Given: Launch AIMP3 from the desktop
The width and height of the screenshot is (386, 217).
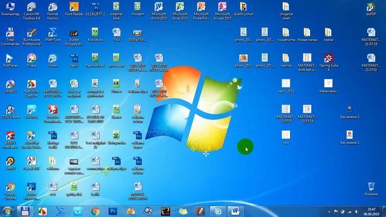Looking at the screenshot, I should pos(10,163).
